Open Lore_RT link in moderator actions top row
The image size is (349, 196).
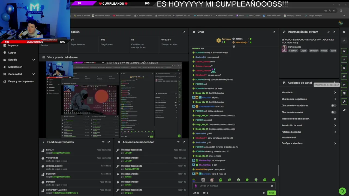click(x=128, y=153)
